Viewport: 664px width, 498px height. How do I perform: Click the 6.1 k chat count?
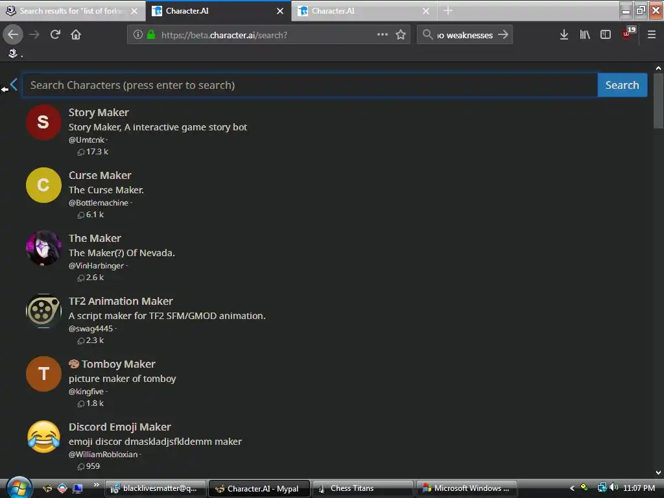coord(91,215)
